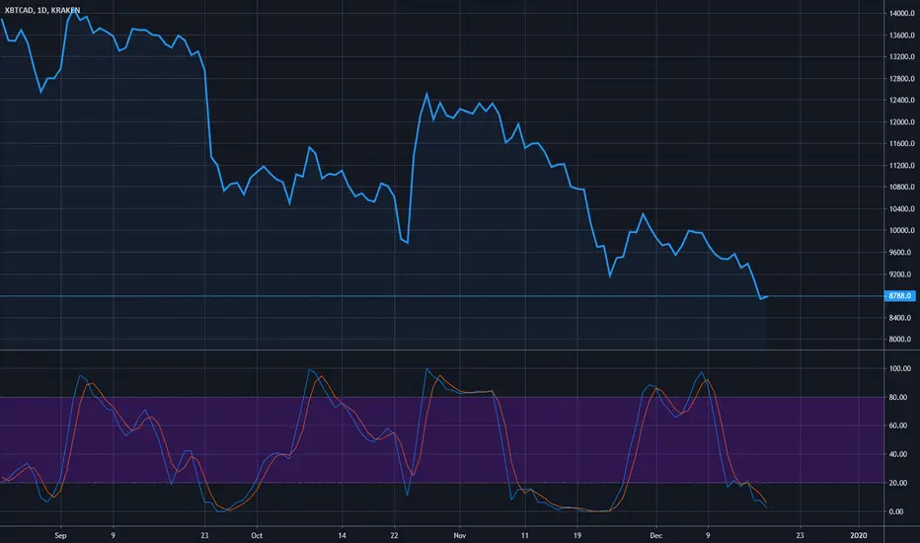Click the Dec date label on time axis
This screenshot has width=920, height=543.
(x=656, y=535)
